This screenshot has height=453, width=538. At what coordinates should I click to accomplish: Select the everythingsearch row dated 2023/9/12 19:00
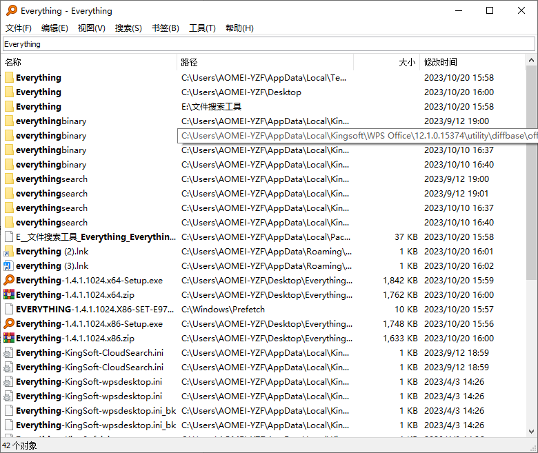(263, 179)
